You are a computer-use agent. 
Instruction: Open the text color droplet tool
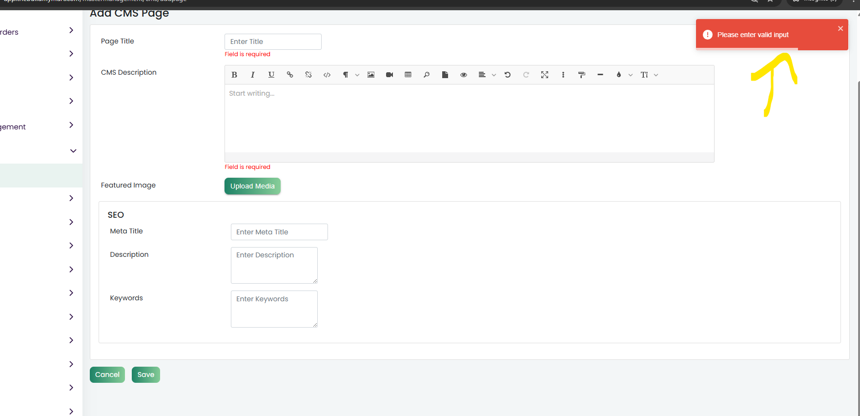click(x=619, y=75)
